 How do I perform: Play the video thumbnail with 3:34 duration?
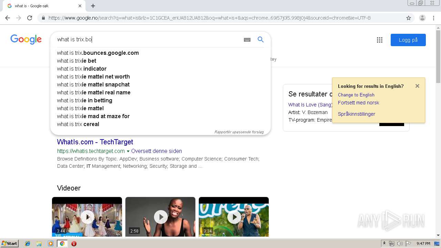[x=234, y=217]
